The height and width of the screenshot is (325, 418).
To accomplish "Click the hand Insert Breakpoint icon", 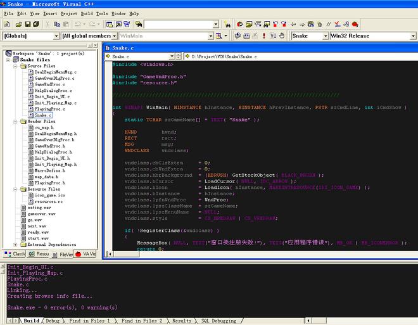I will coord(282,35).
